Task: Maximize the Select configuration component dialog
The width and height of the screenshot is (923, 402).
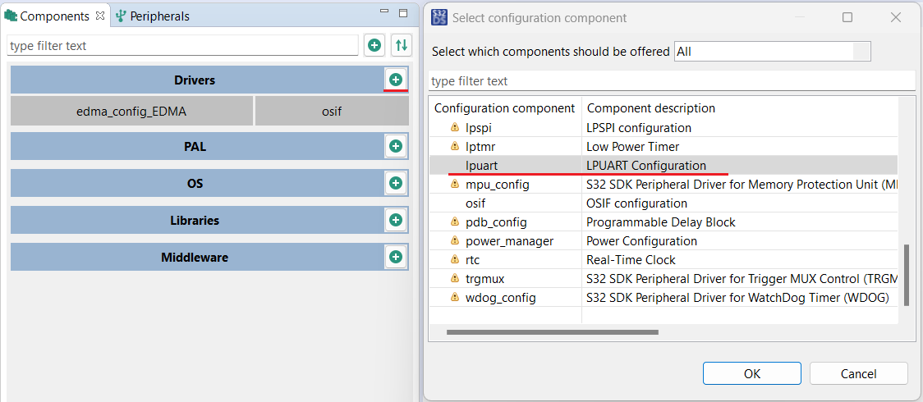Action: [847, 17]
